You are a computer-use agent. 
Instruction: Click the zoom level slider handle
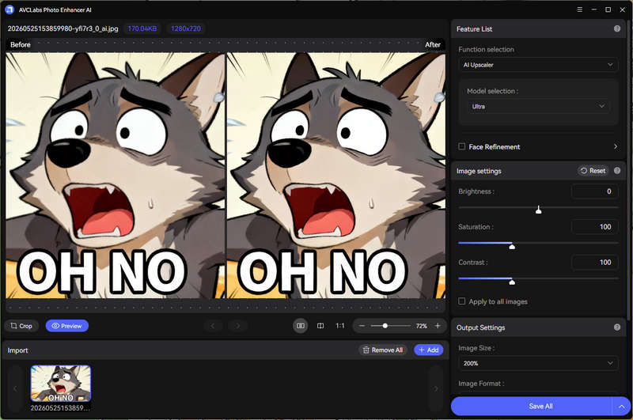tap(385, 326)
